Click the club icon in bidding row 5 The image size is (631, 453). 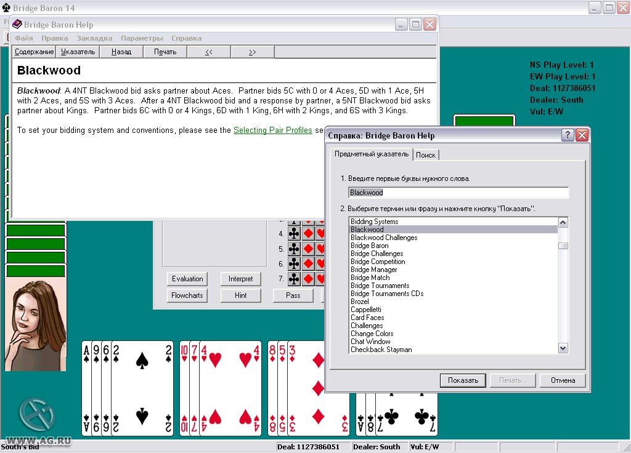[294, 249]
